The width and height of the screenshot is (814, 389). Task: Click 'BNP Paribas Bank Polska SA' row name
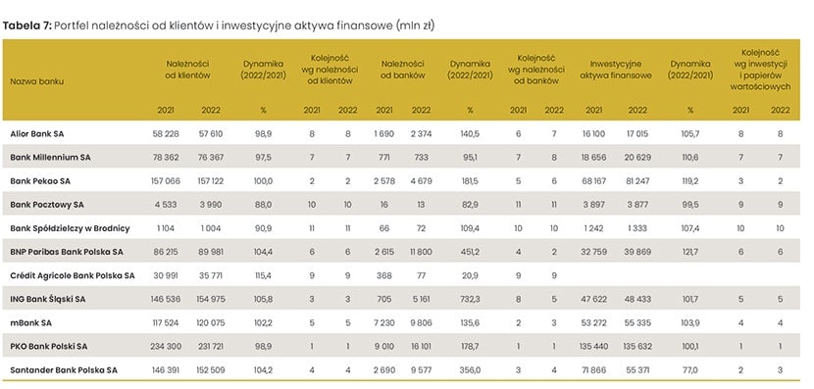67,252
